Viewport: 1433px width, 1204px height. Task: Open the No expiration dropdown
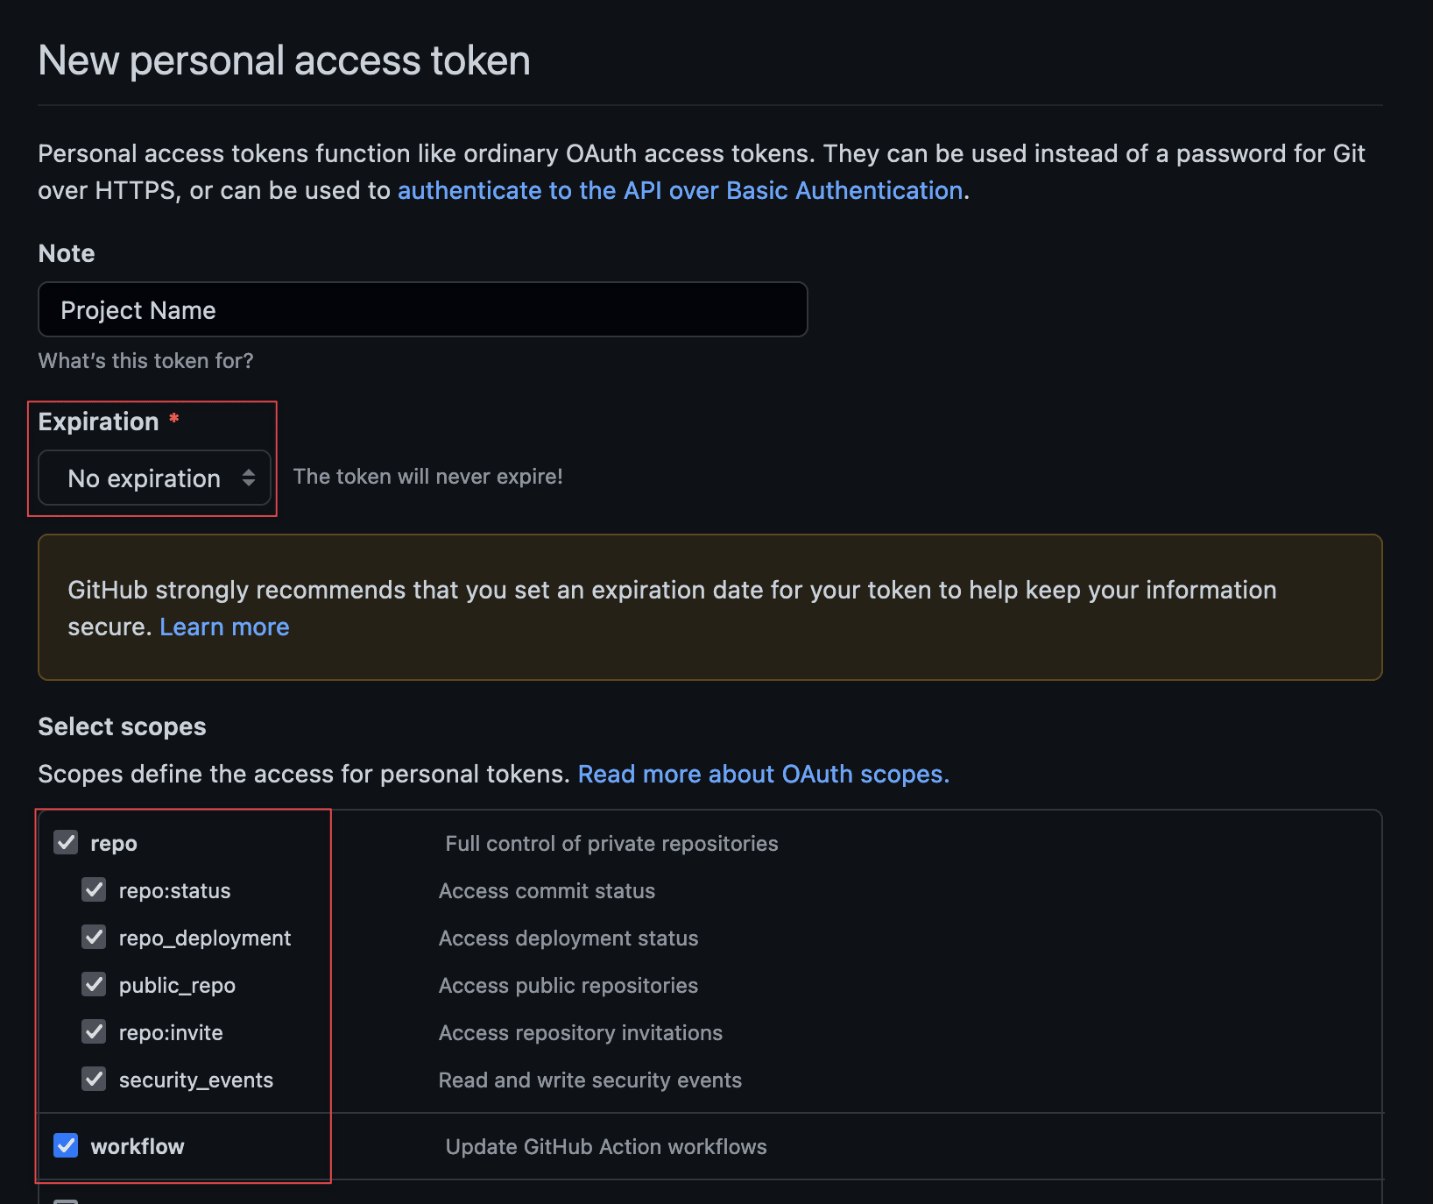pos(154,478)
